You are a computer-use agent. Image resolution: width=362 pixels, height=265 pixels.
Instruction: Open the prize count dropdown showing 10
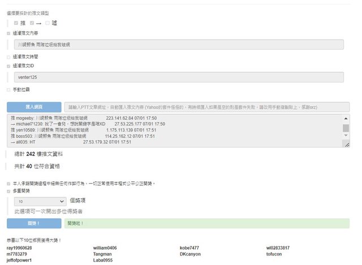coord(41,201)
